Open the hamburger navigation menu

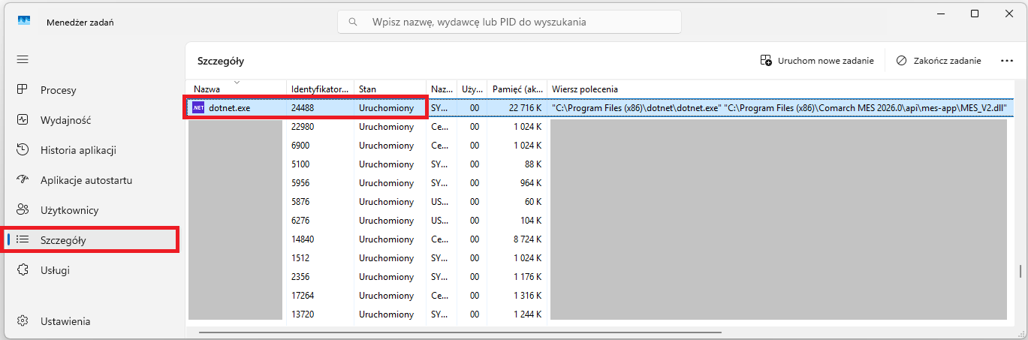[23, 59]
